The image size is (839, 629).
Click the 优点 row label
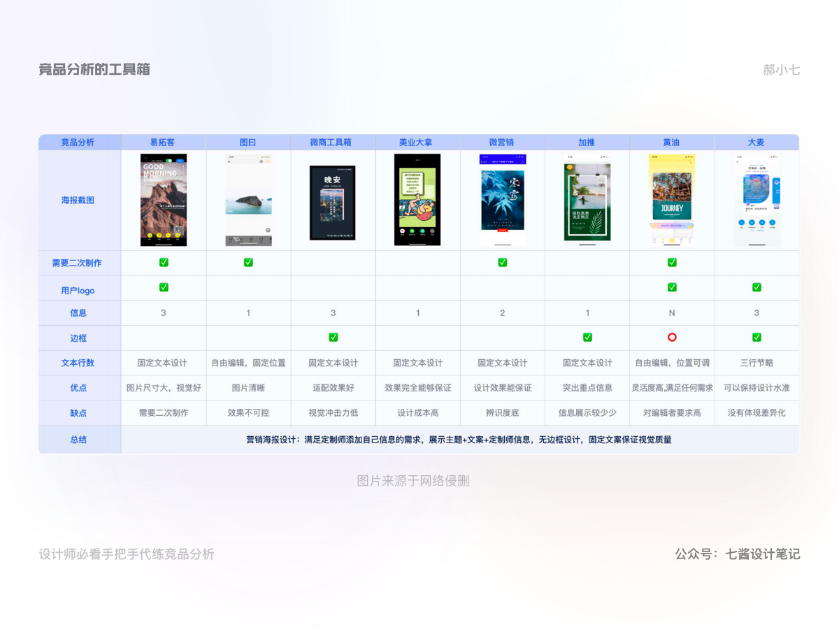(79, 388)
